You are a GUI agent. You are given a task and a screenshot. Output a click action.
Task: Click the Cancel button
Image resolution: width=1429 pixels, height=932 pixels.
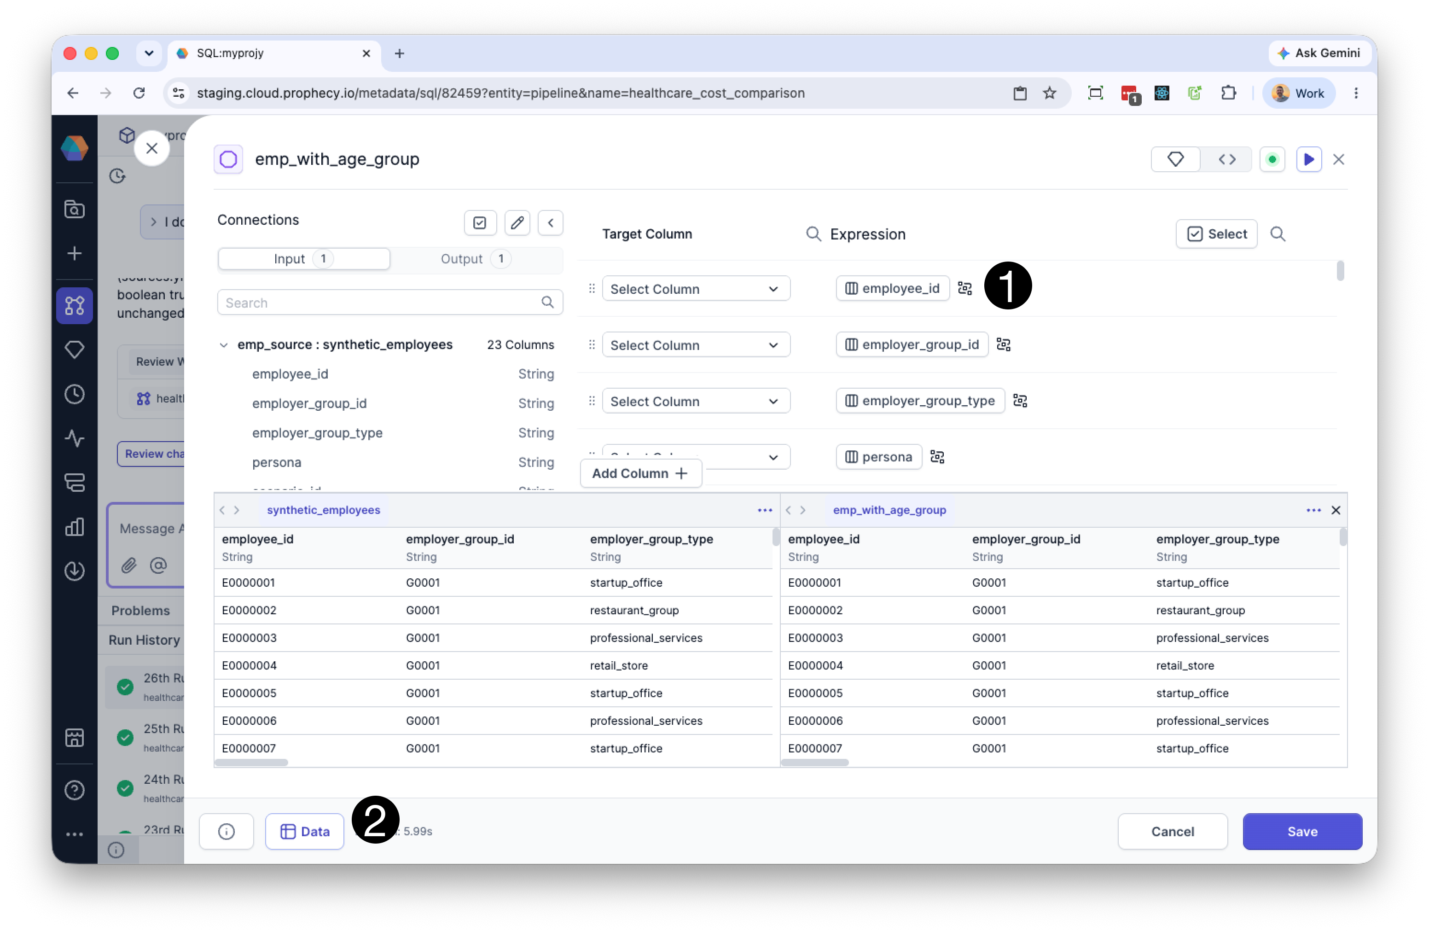click(1172, 831)
